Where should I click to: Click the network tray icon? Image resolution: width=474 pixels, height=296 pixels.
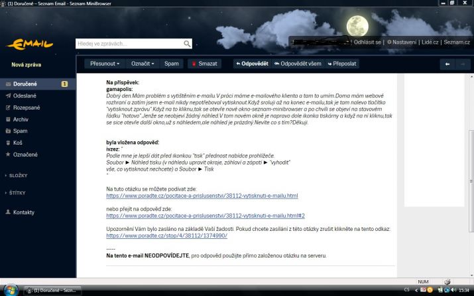coord(447,290)
